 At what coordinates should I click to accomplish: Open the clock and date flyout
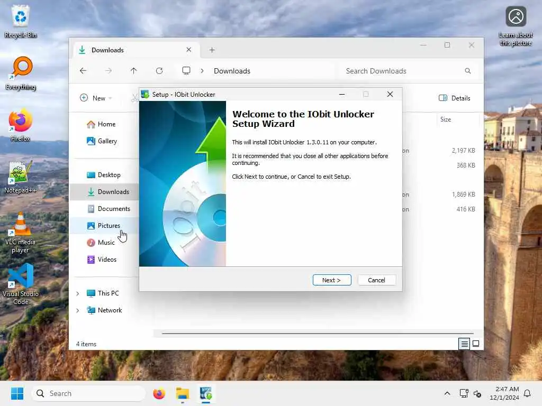point(504,393)
